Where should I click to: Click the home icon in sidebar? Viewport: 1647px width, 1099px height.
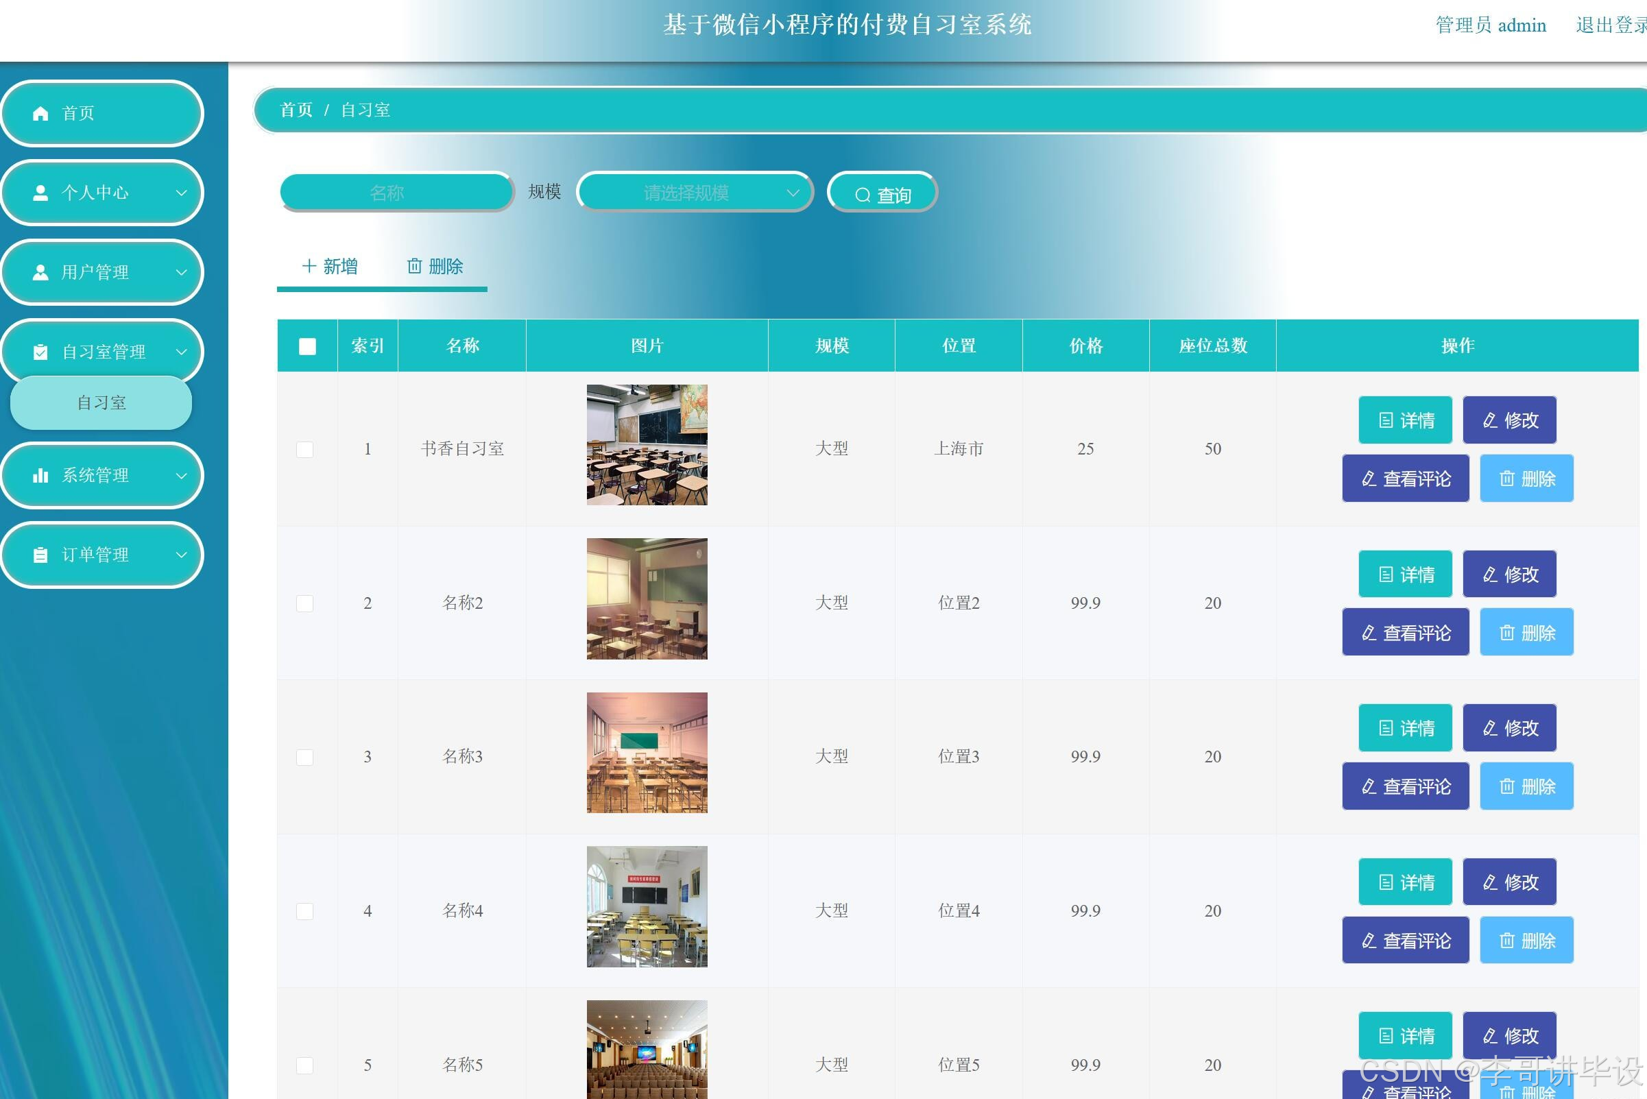(40, 114)
